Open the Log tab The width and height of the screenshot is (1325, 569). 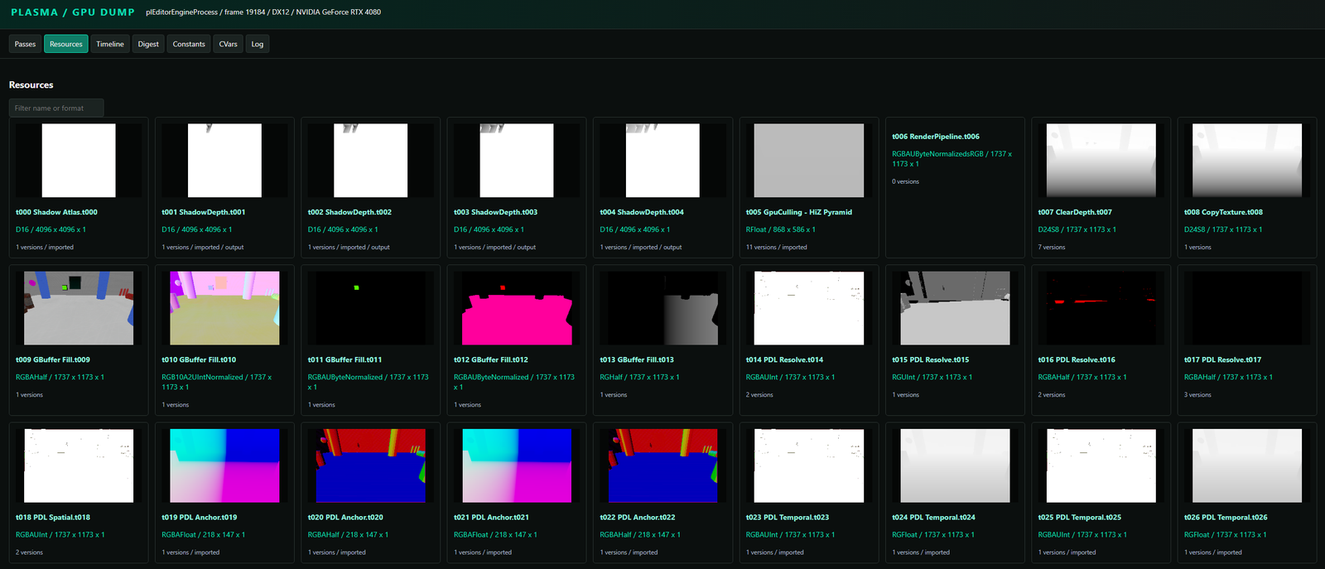point(258,44)
